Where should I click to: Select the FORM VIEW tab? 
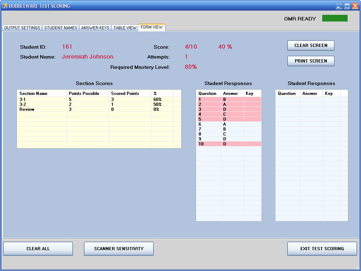pyautogui.click(x=152, y=27)
